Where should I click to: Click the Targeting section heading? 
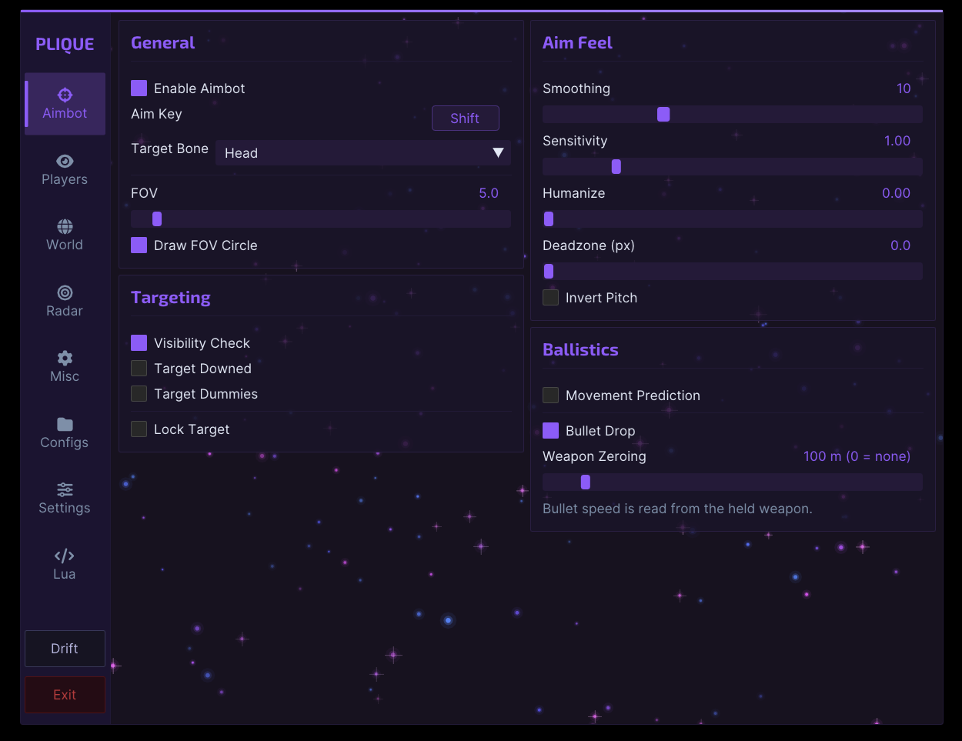pos(171,298)
